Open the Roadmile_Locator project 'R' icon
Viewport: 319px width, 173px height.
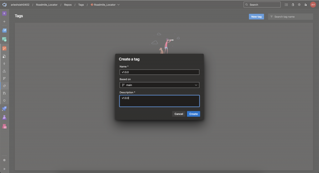click(x=4, y=13)
